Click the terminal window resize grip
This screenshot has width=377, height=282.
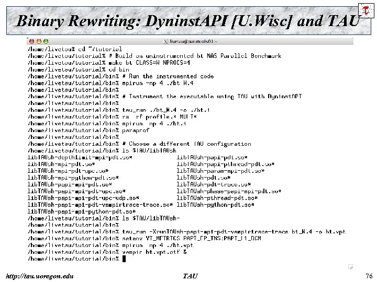(x=351, y=267)
